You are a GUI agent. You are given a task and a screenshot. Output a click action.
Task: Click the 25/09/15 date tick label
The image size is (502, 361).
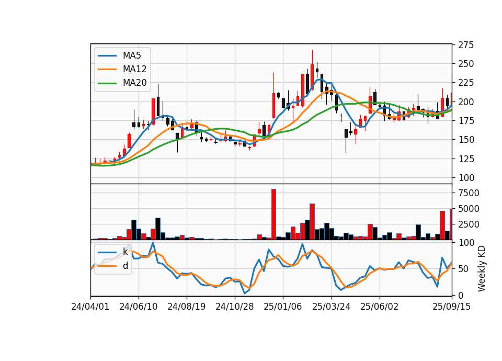(452, 307)
